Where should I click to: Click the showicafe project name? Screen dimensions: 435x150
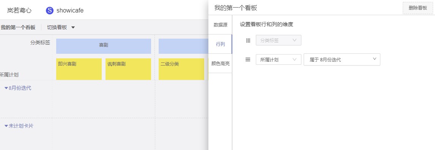(70, 11)
